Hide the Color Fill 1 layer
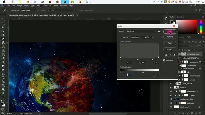The width and height of the screenshot is (205, 115). [171, 103]
